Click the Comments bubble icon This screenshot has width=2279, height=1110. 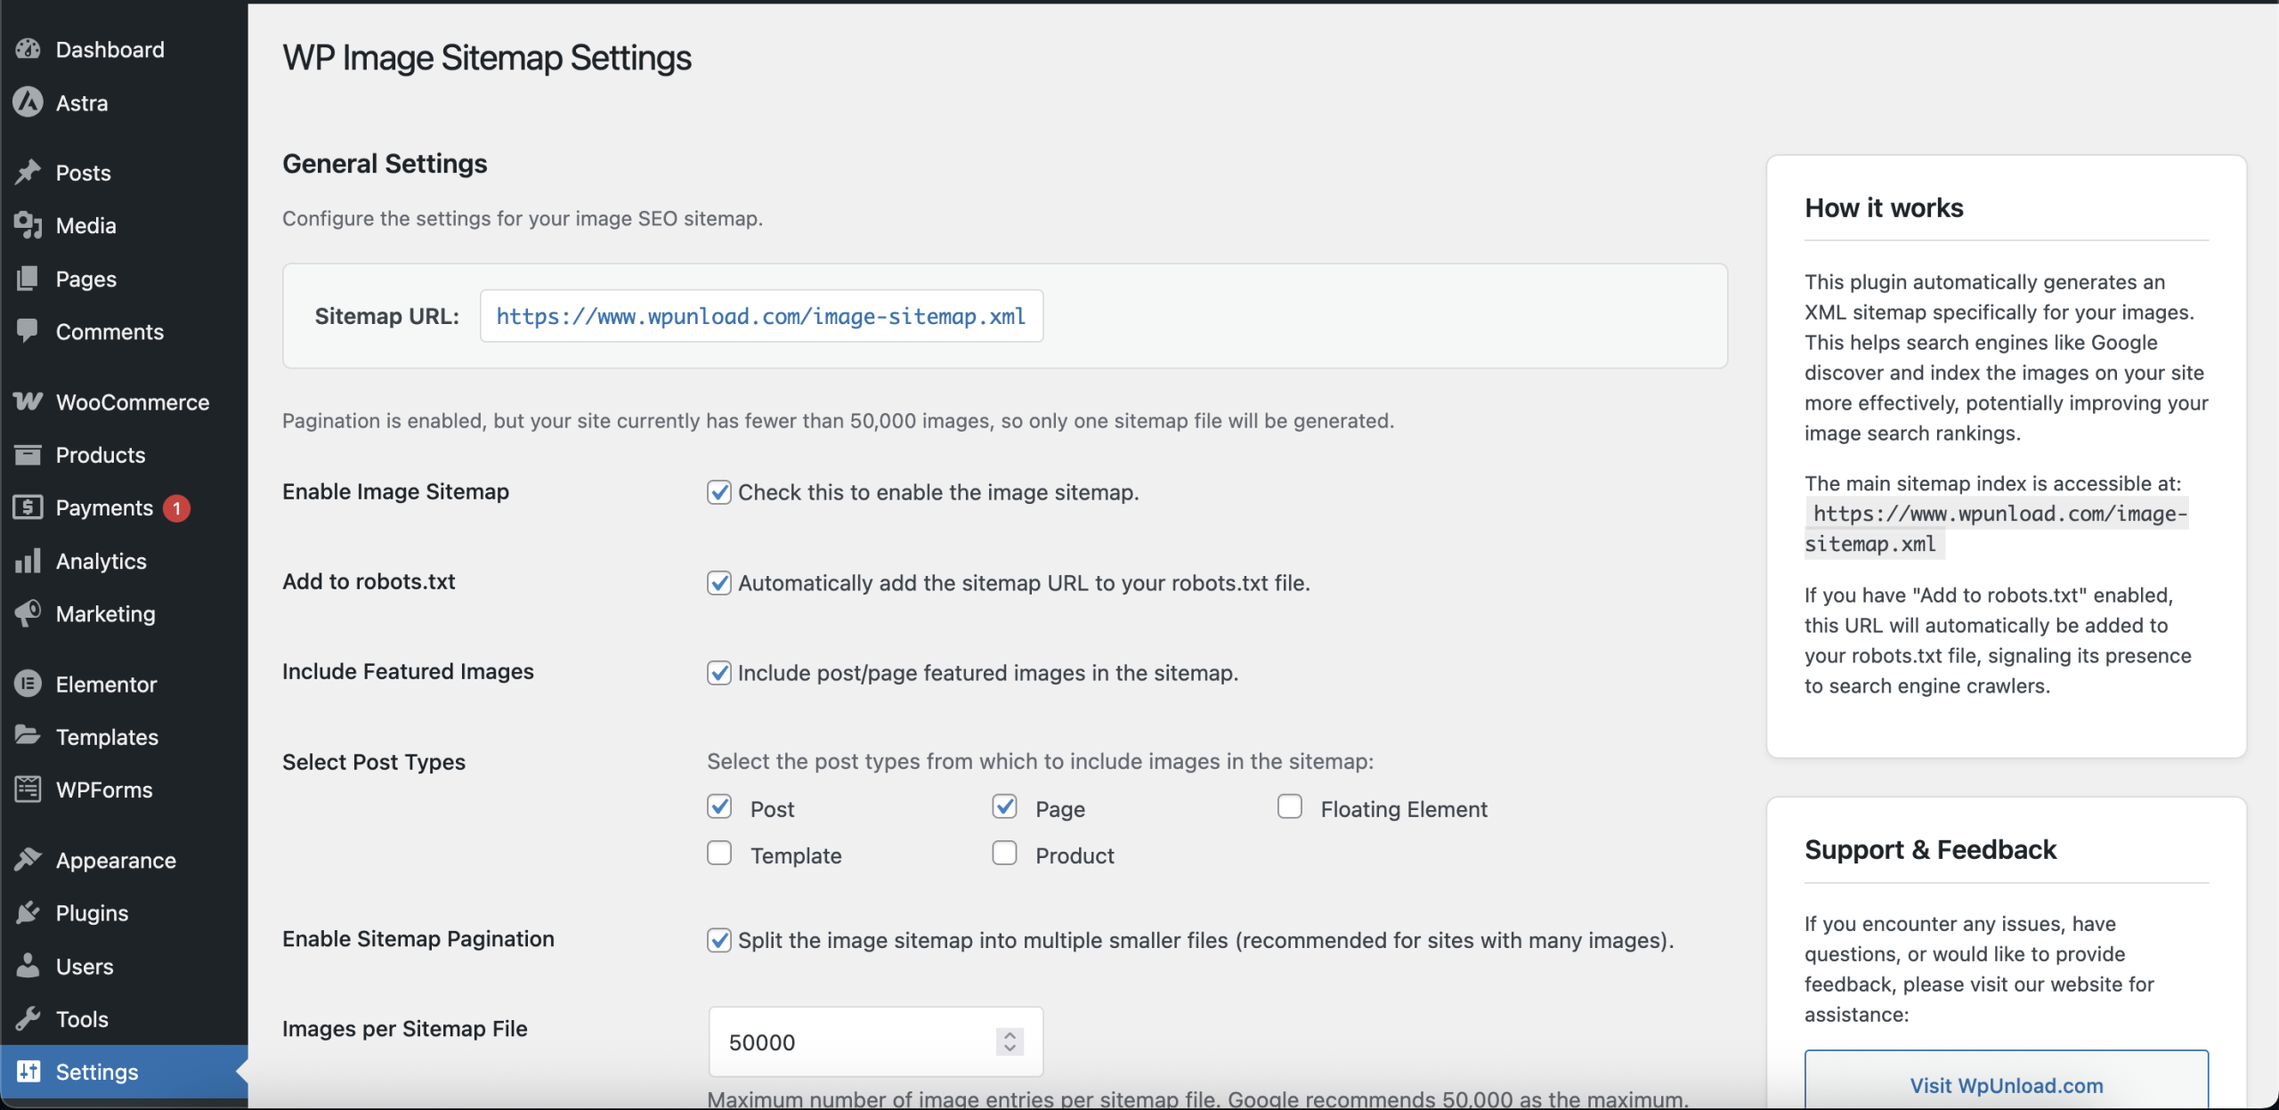28,331
